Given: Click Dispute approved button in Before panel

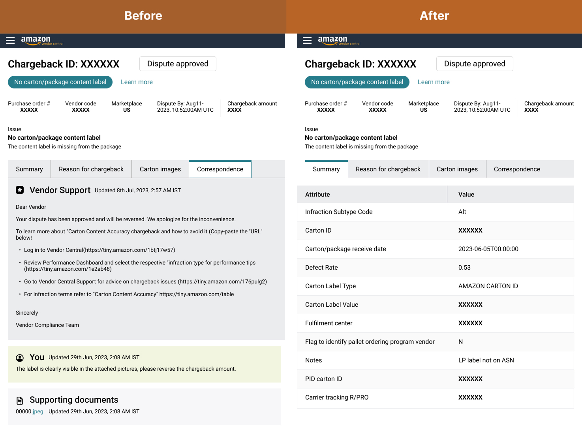Looking at the screenshot, I should click(x=178, y=64).
